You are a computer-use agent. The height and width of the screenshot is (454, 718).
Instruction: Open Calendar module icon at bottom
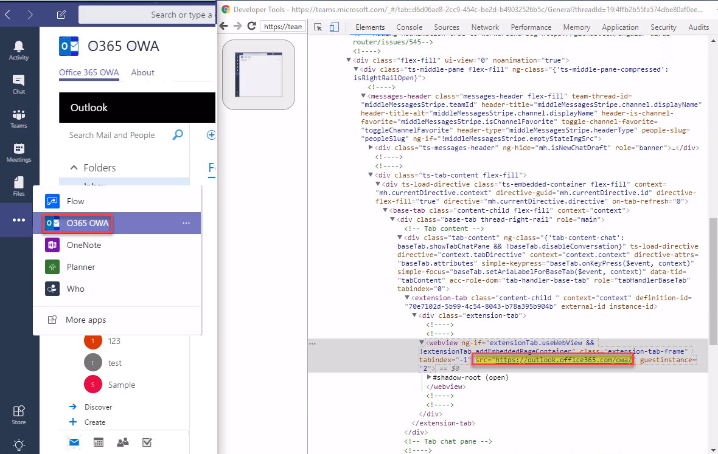click(99, 442)
